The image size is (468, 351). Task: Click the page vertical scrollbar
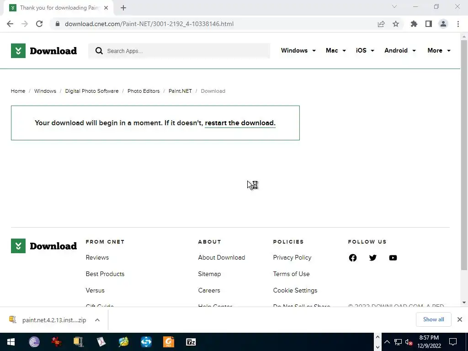tap(464, 155)
